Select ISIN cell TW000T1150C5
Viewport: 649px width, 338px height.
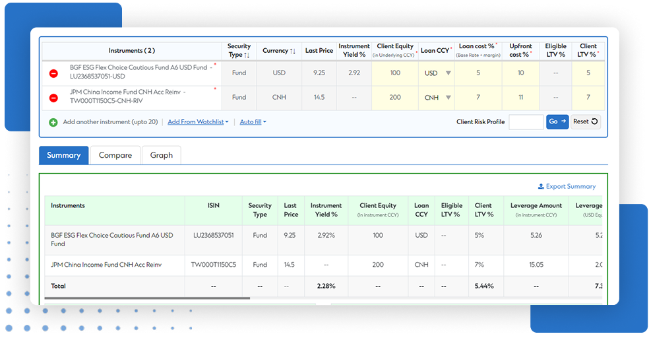click(214, 265)
